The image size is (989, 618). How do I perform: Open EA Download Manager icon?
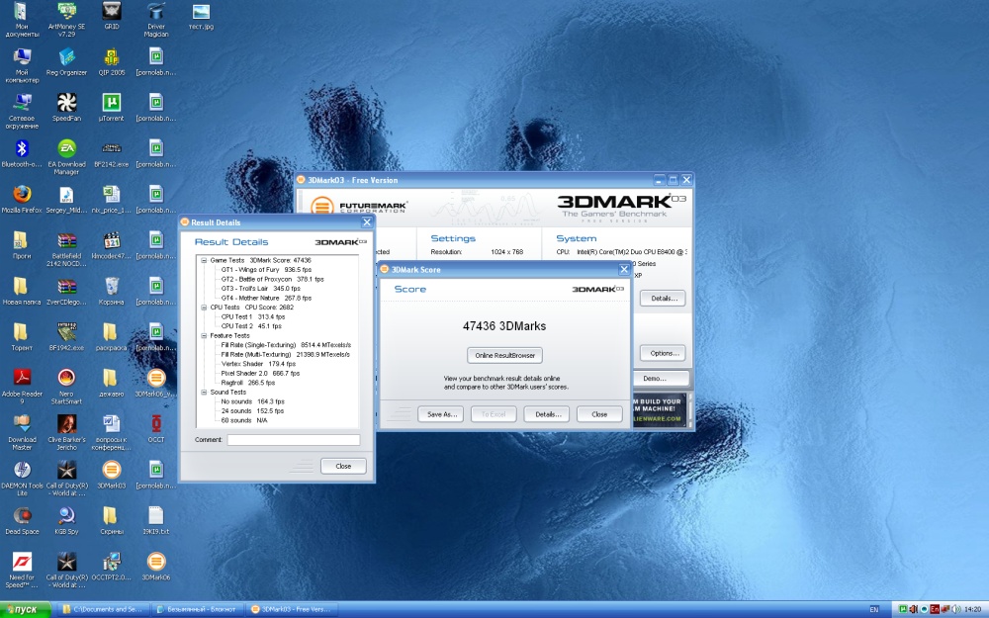tap(66, 156)
